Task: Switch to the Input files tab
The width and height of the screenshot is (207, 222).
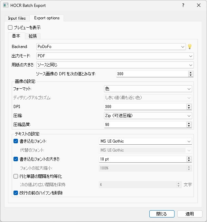Action: coord(17,18)
